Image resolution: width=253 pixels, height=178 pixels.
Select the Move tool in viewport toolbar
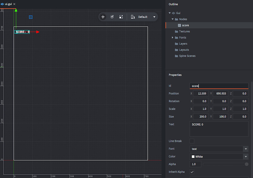(103, 17)
